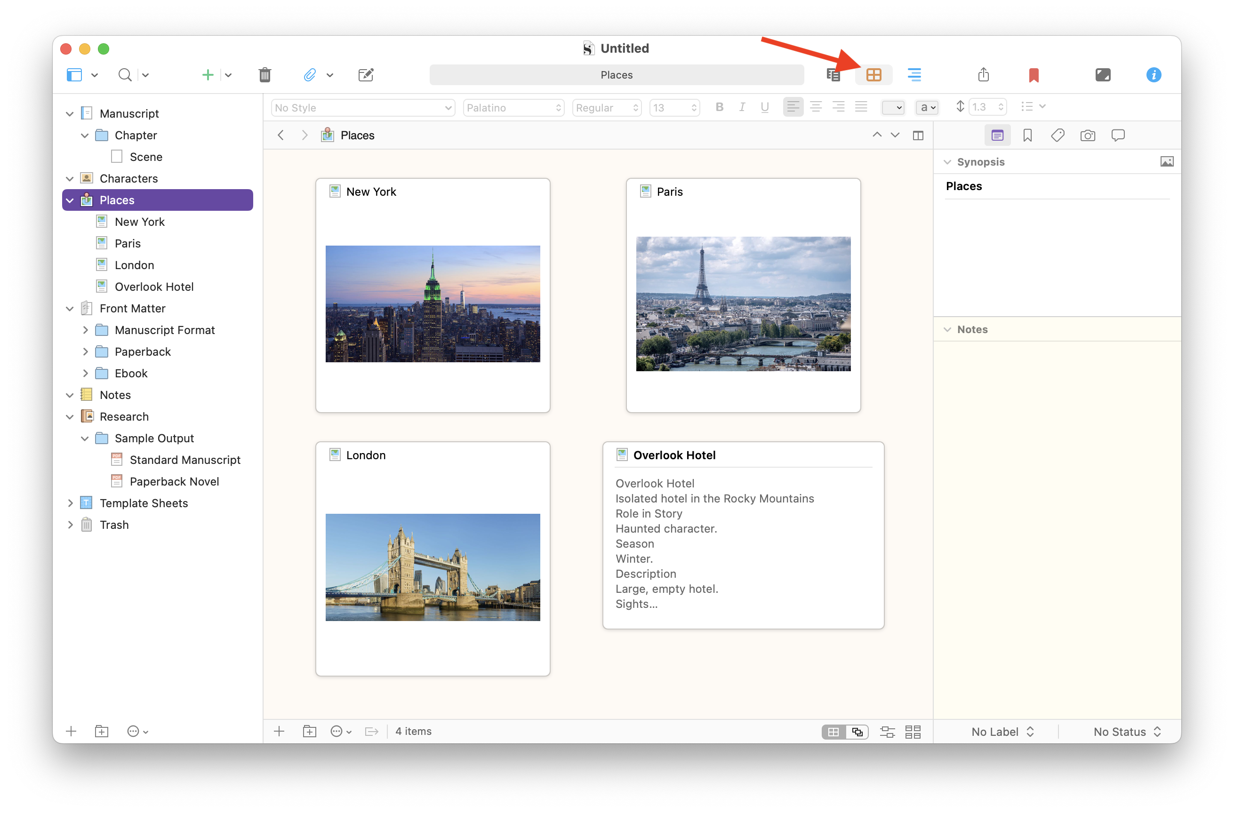The height and width of the screenshot is (813, 1234).
Task: Open the Snapshots camera tab in inspector
Action: pos(1087,135)
